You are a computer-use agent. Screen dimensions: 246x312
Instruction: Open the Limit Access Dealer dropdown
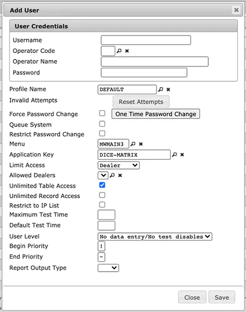tap(119, 165)
